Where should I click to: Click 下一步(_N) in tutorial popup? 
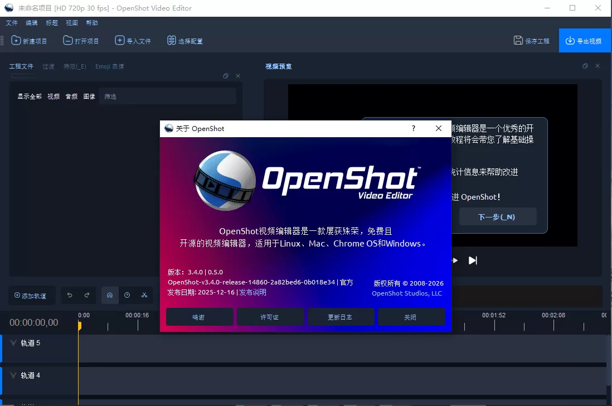click(x=498, y=216)
